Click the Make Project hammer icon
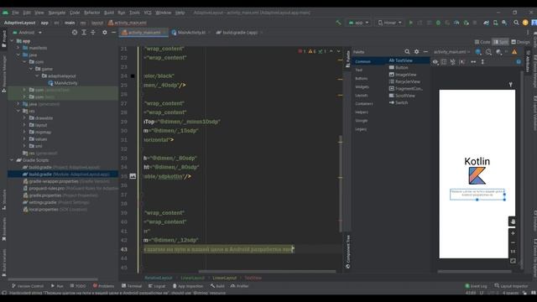Viewport: 537px width, 302px height. 338,23
